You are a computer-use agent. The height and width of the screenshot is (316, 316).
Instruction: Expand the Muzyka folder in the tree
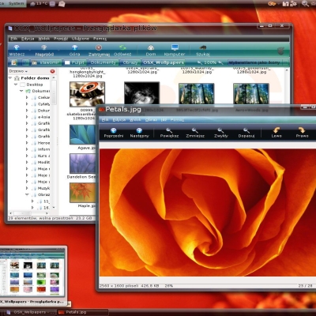click(27, 188)
